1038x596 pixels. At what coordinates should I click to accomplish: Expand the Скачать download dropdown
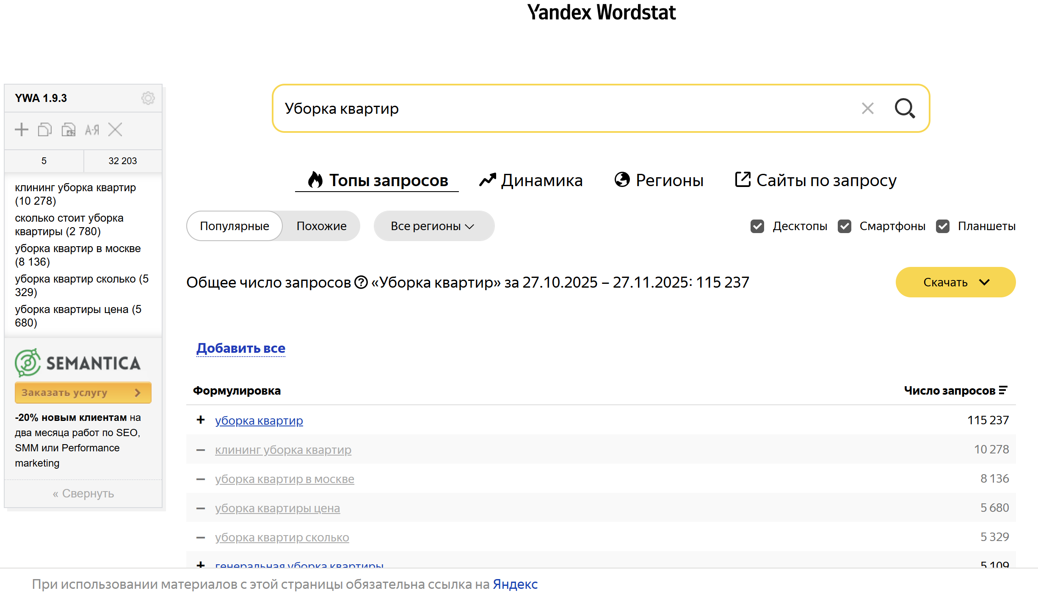click(955, 282)
